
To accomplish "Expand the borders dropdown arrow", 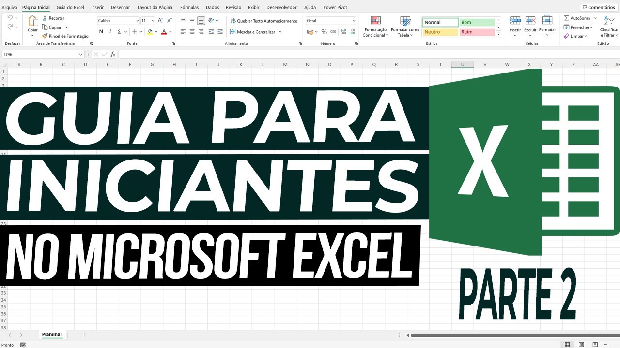I will pos(140,32).
